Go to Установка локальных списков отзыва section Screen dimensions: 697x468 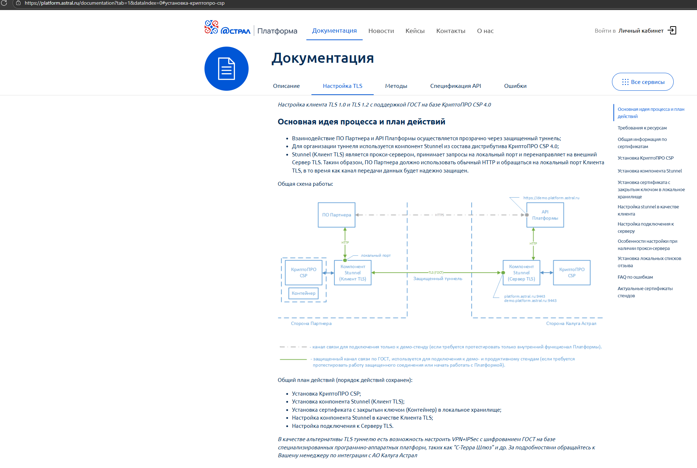tap(649, 262)
